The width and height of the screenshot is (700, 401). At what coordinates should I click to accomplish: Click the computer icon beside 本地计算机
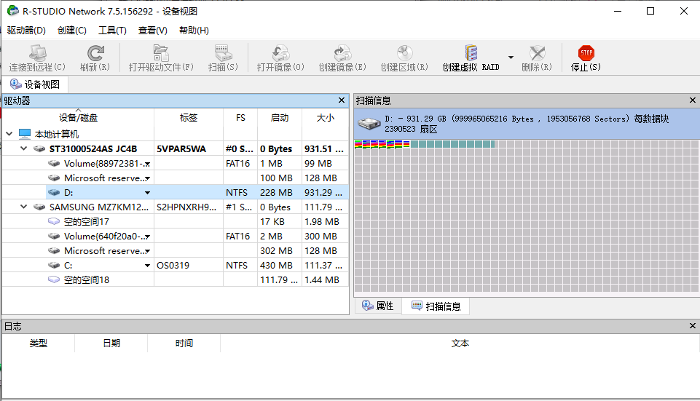pos(25,134)
